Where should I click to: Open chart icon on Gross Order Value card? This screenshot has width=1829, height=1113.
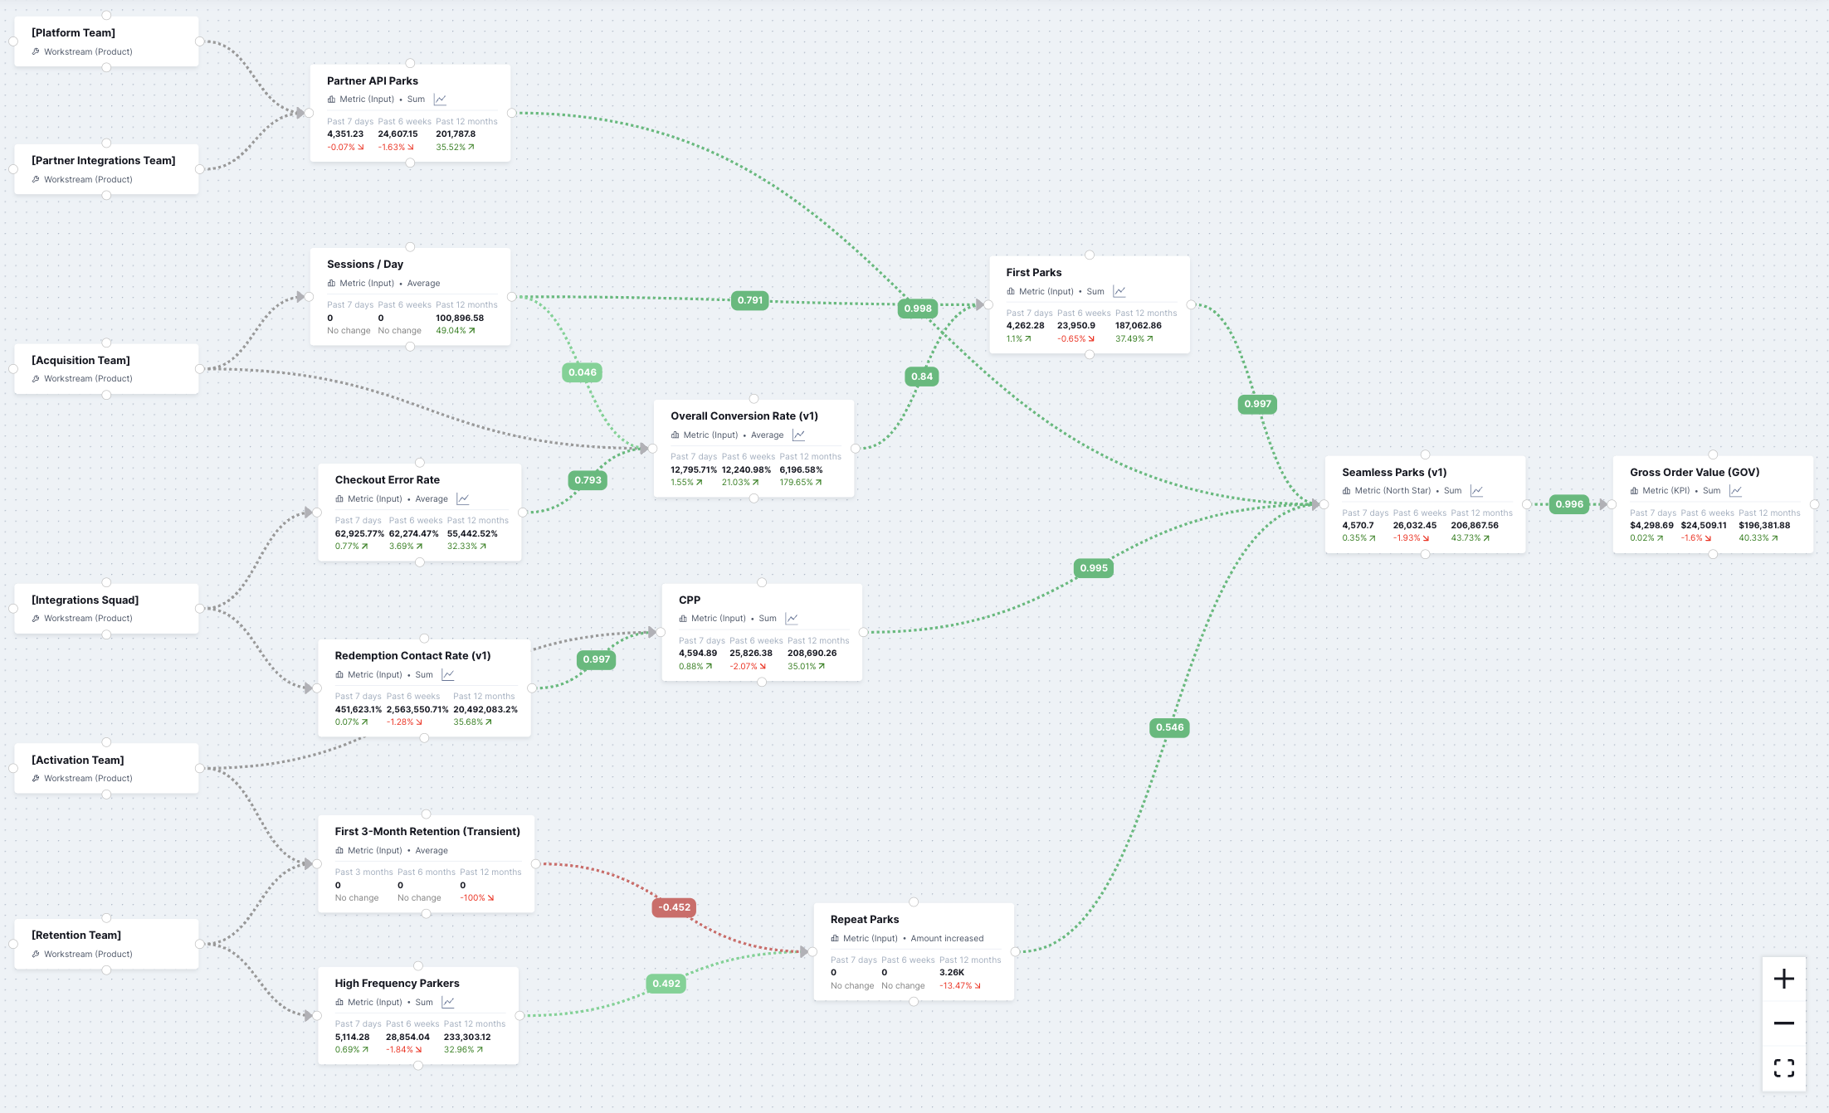tap(1735, 490)
